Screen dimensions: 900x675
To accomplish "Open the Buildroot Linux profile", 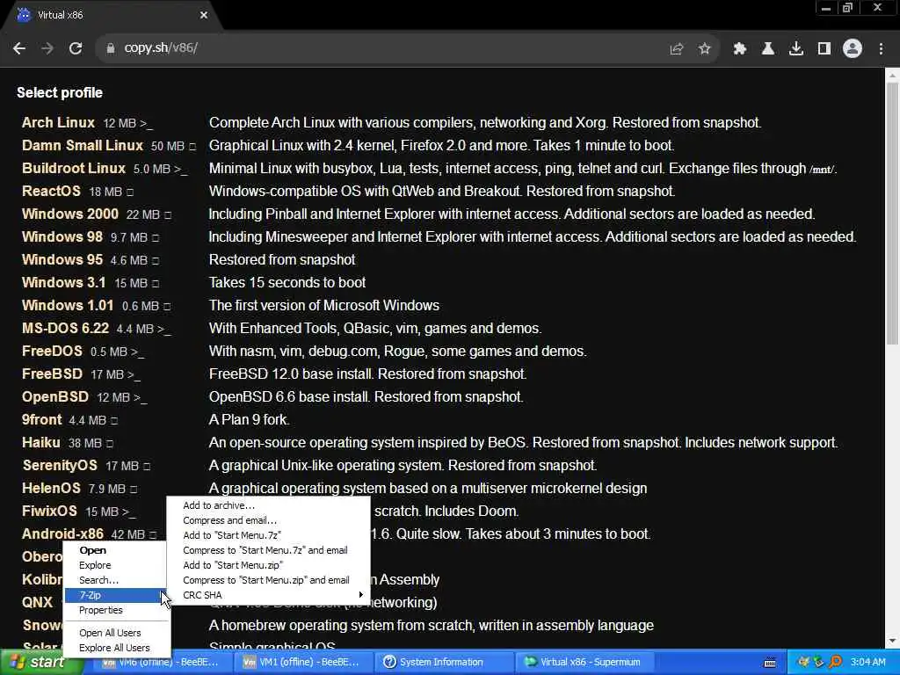I will [x=74, y=168].
